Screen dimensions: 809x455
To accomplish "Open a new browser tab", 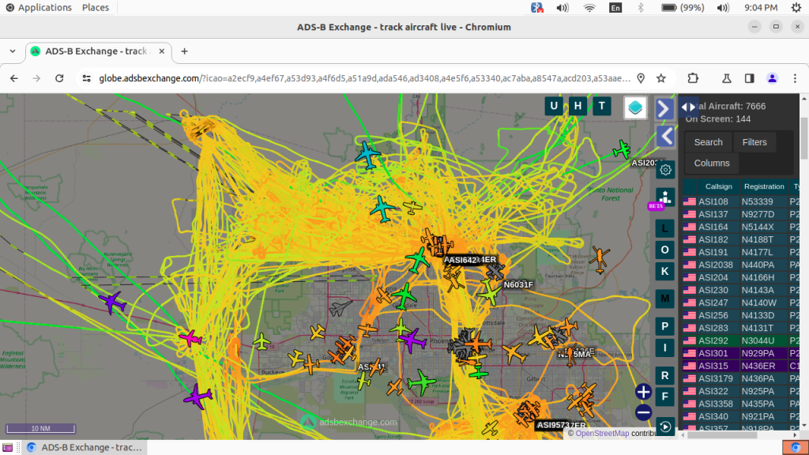I will pos(184,51).
